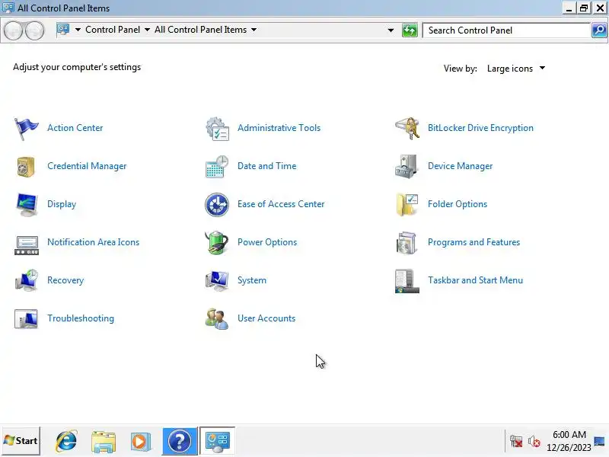Click the network status tray icon
Screen dimensions: 609x457
pos(516,442)
